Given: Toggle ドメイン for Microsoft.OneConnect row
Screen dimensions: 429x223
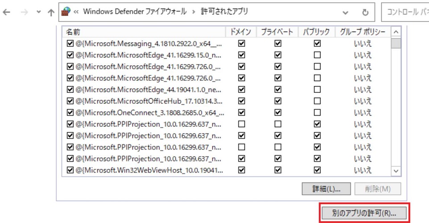Looking at the screenshot, I should (x=242, y=112).
